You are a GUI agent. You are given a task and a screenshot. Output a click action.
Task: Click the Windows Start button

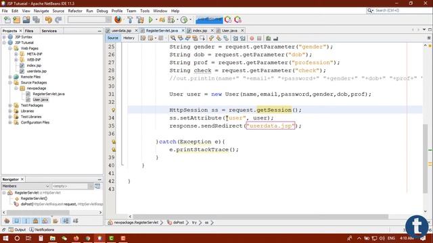(x=5, y=238)
